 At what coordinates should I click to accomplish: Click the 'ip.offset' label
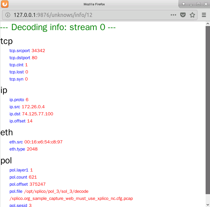(17, 121)
